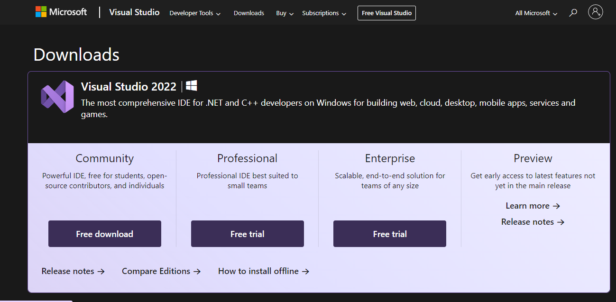This screenshot has height=302, width=616.
Task: Start the Professional Free trial
Action: [248, 234]
